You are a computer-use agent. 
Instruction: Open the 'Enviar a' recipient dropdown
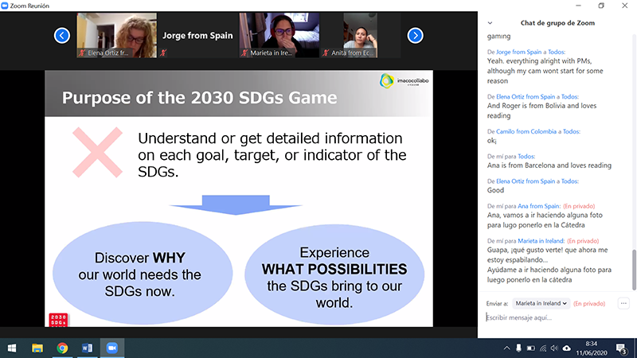coord(541,303)
